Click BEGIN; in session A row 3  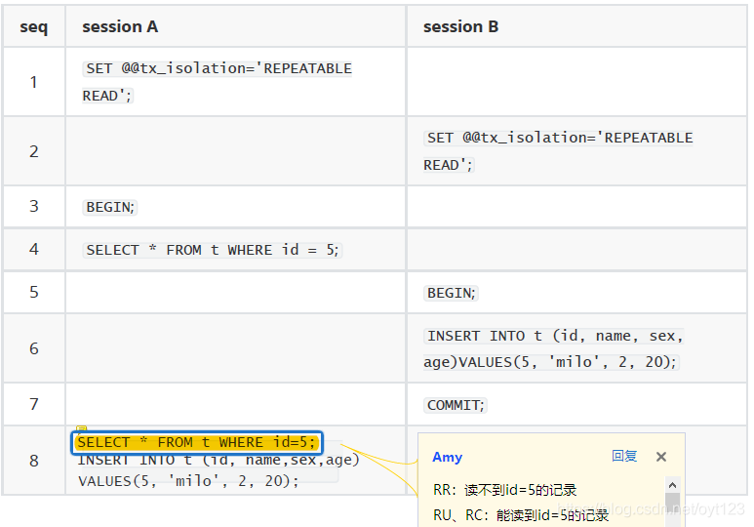(110, 207)
